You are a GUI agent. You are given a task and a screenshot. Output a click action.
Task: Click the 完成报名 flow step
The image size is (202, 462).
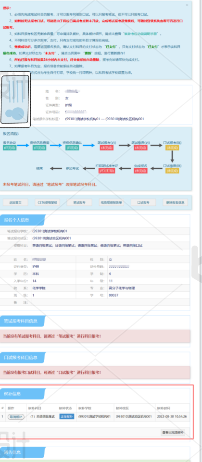140,168
